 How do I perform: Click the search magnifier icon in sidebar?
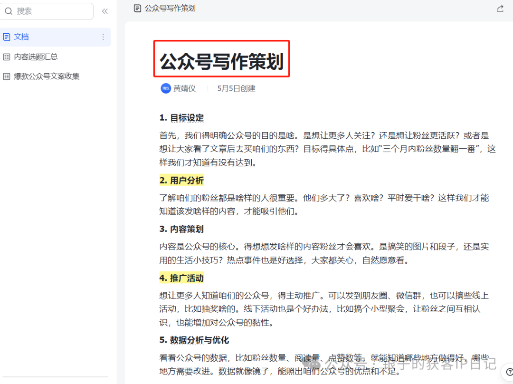tap(8, 11)
